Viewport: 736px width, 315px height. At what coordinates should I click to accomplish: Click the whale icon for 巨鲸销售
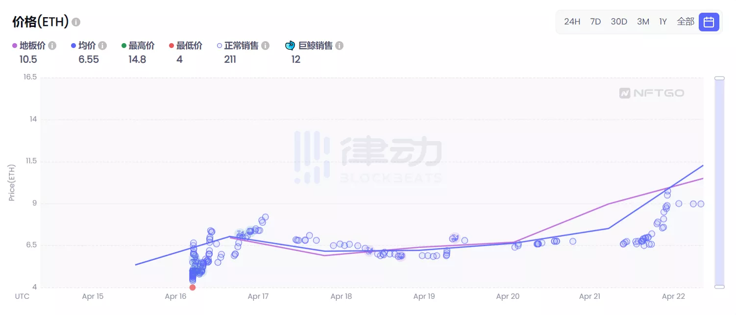click(290, 46)
